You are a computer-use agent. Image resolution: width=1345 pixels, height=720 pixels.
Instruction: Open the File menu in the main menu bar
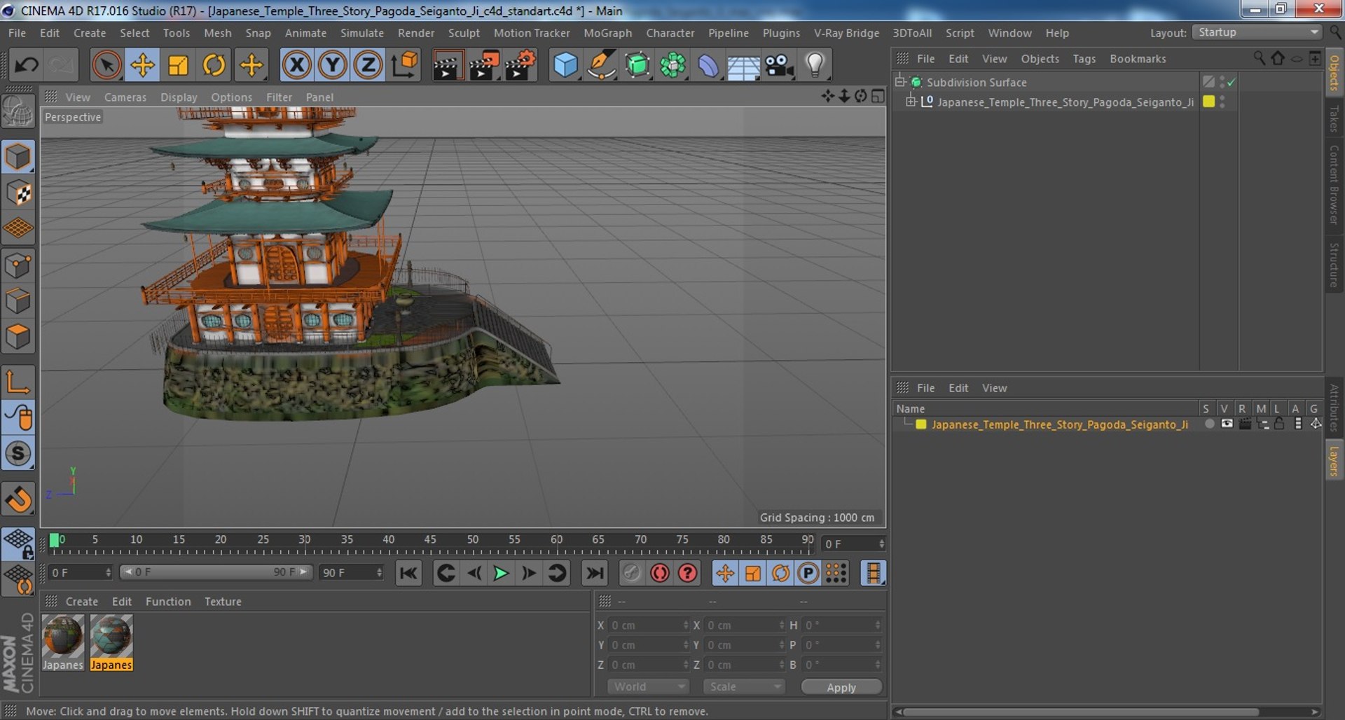pos(17,33)
